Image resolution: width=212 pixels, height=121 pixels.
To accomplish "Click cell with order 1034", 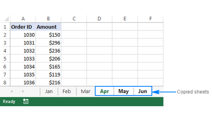I will (x=23, y=67).
